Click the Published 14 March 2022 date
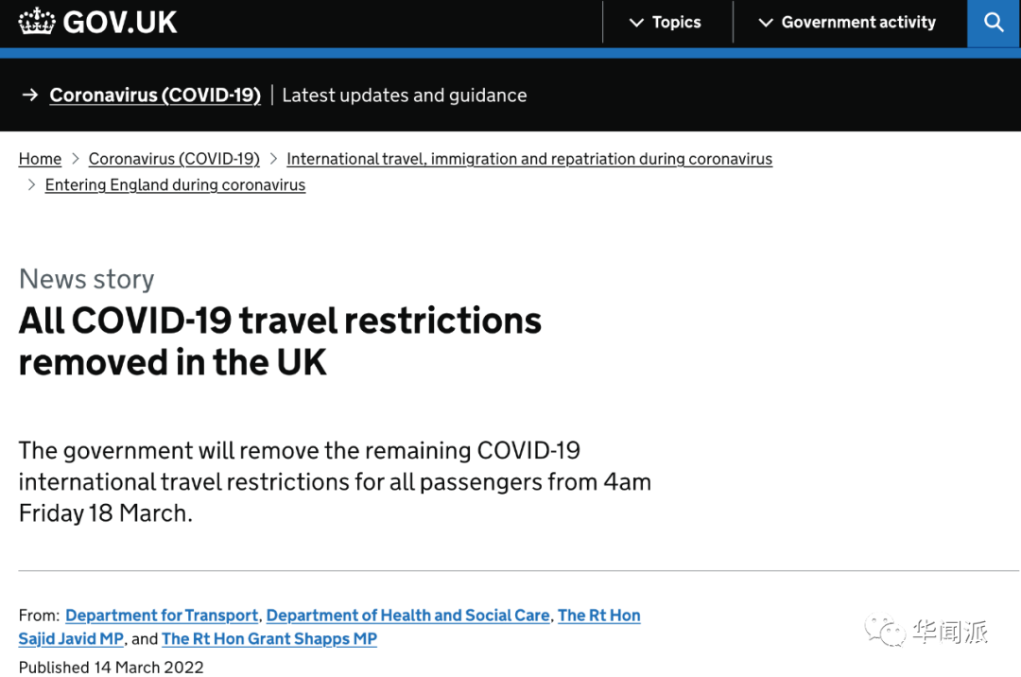The height and width of the screenshot is (677, 1021). tap(111, 667)
